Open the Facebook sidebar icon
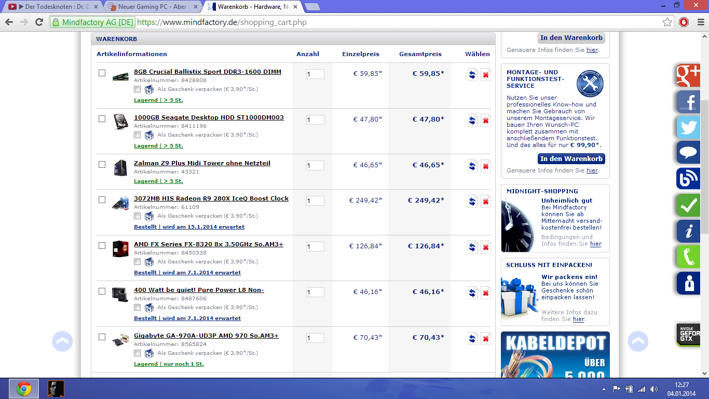Image resolution: width=709 pixels, height=399 pixels. tap(689, 102)
